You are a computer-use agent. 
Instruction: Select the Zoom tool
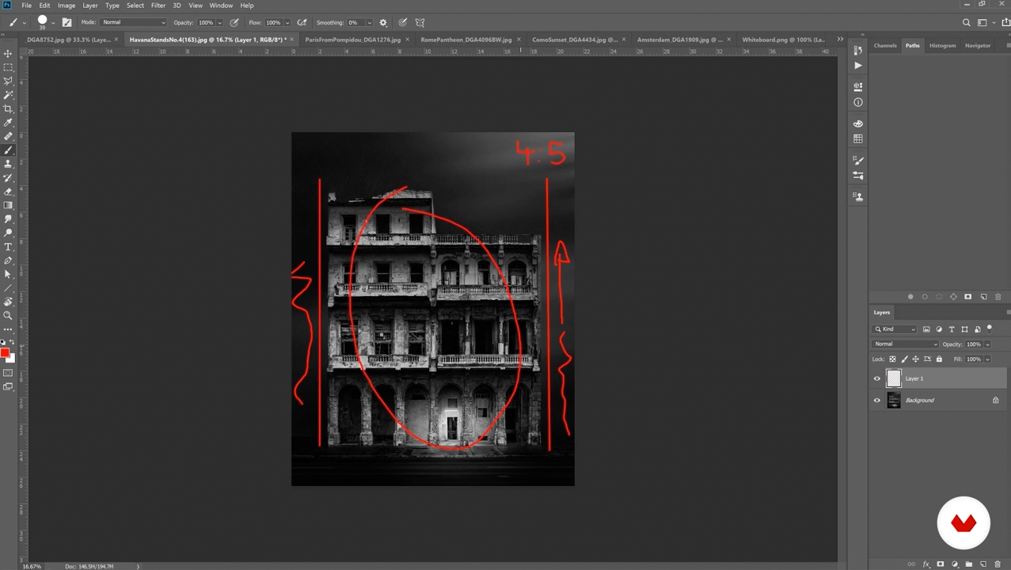click(8, 316)
